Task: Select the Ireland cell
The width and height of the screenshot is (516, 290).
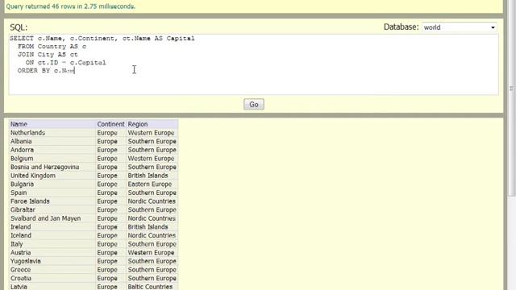Action: (x=52, y=227)
